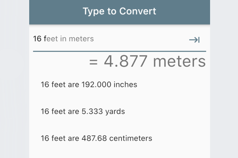Click the autocomplete tab arrow icon
The width and height of the screenshot is (238, 158).
[x=194, y=40]
